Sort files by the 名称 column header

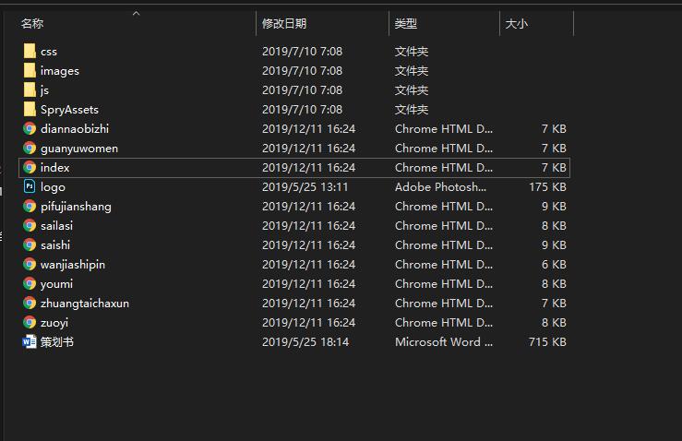(x=32, y=23)
